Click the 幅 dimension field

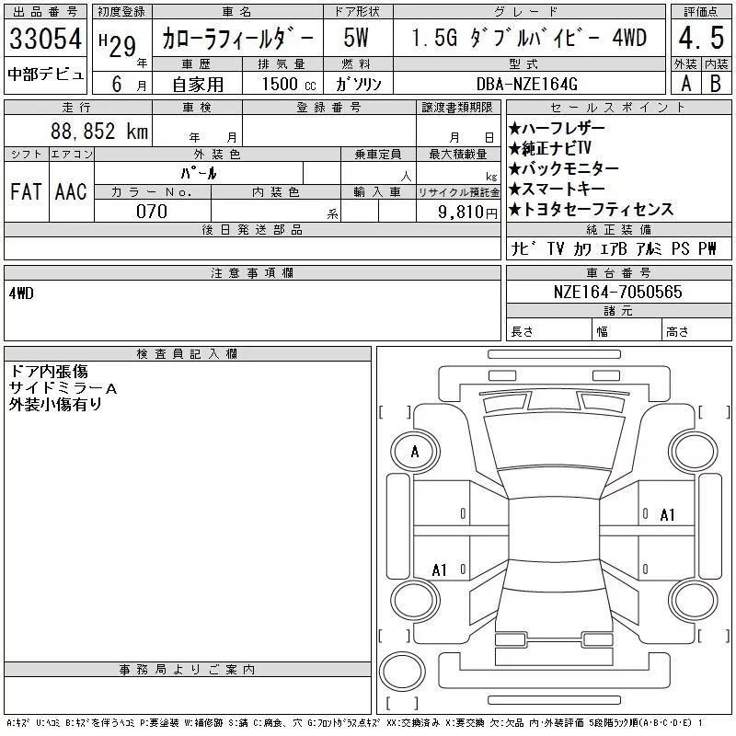(x=627, y=331)
